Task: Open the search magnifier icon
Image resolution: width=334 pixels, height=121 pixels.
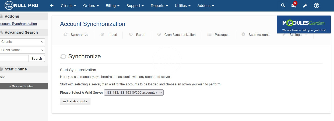Action: point(283,6)
